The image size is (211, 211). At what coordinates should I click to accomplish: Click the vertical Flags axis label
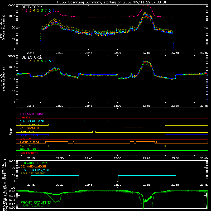(11, 132)
